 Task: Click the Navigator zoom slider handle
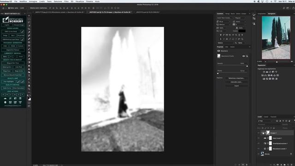[x=277, y=62]
